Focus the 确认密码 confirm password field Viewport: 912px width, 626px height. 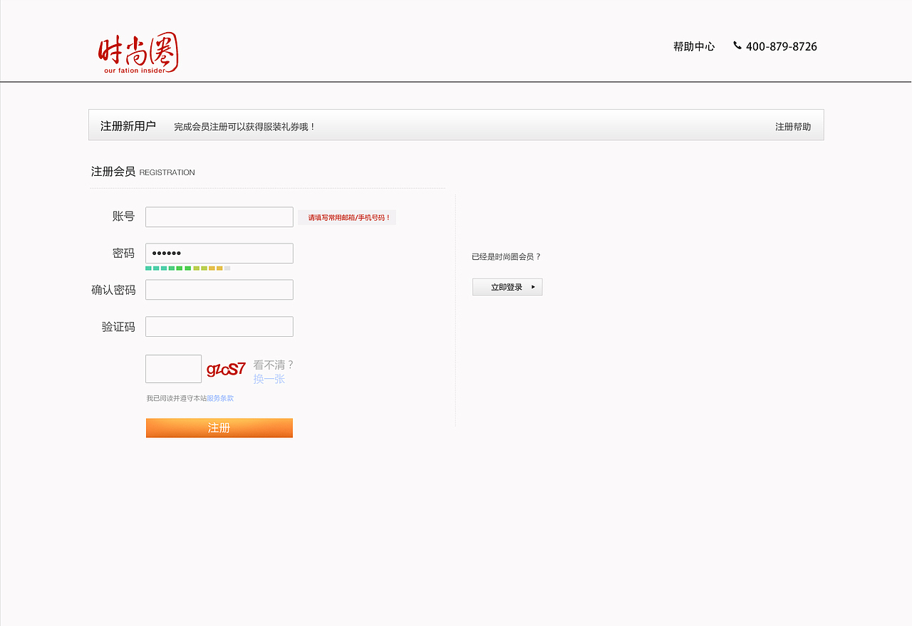point(219,290)
